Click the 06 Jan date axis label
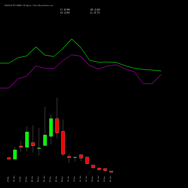188x188 pixels. tap(44, 179)
